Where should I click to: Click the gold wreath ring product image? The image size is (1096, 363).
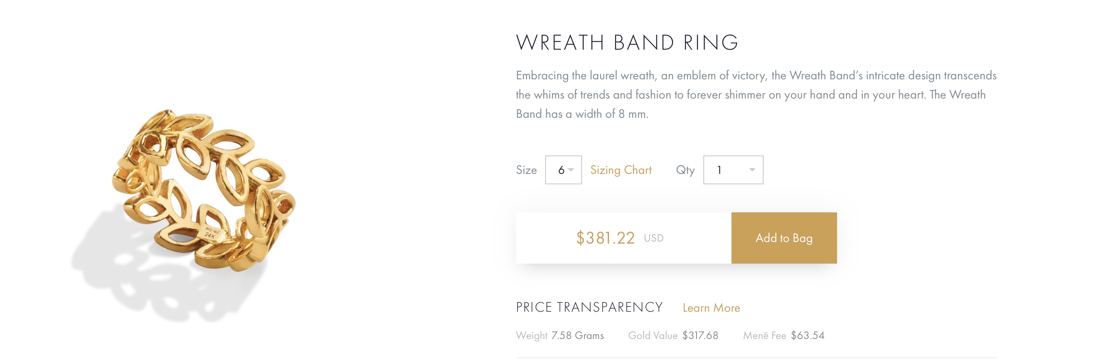pyautogui.click(x=204, y=187)
